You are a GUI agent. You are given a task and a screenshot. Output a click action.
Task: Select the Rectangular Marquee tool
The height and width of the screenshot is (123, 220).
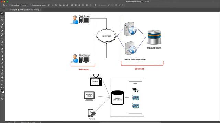click(x=2, y=17)
